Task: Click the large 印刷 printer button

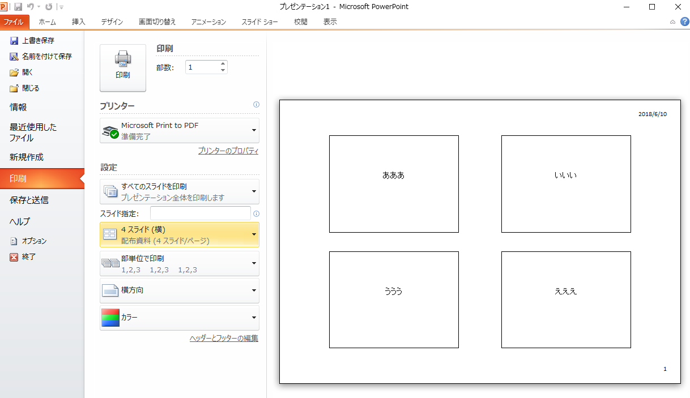Action: pyautogui.click(x=122, y=67)
